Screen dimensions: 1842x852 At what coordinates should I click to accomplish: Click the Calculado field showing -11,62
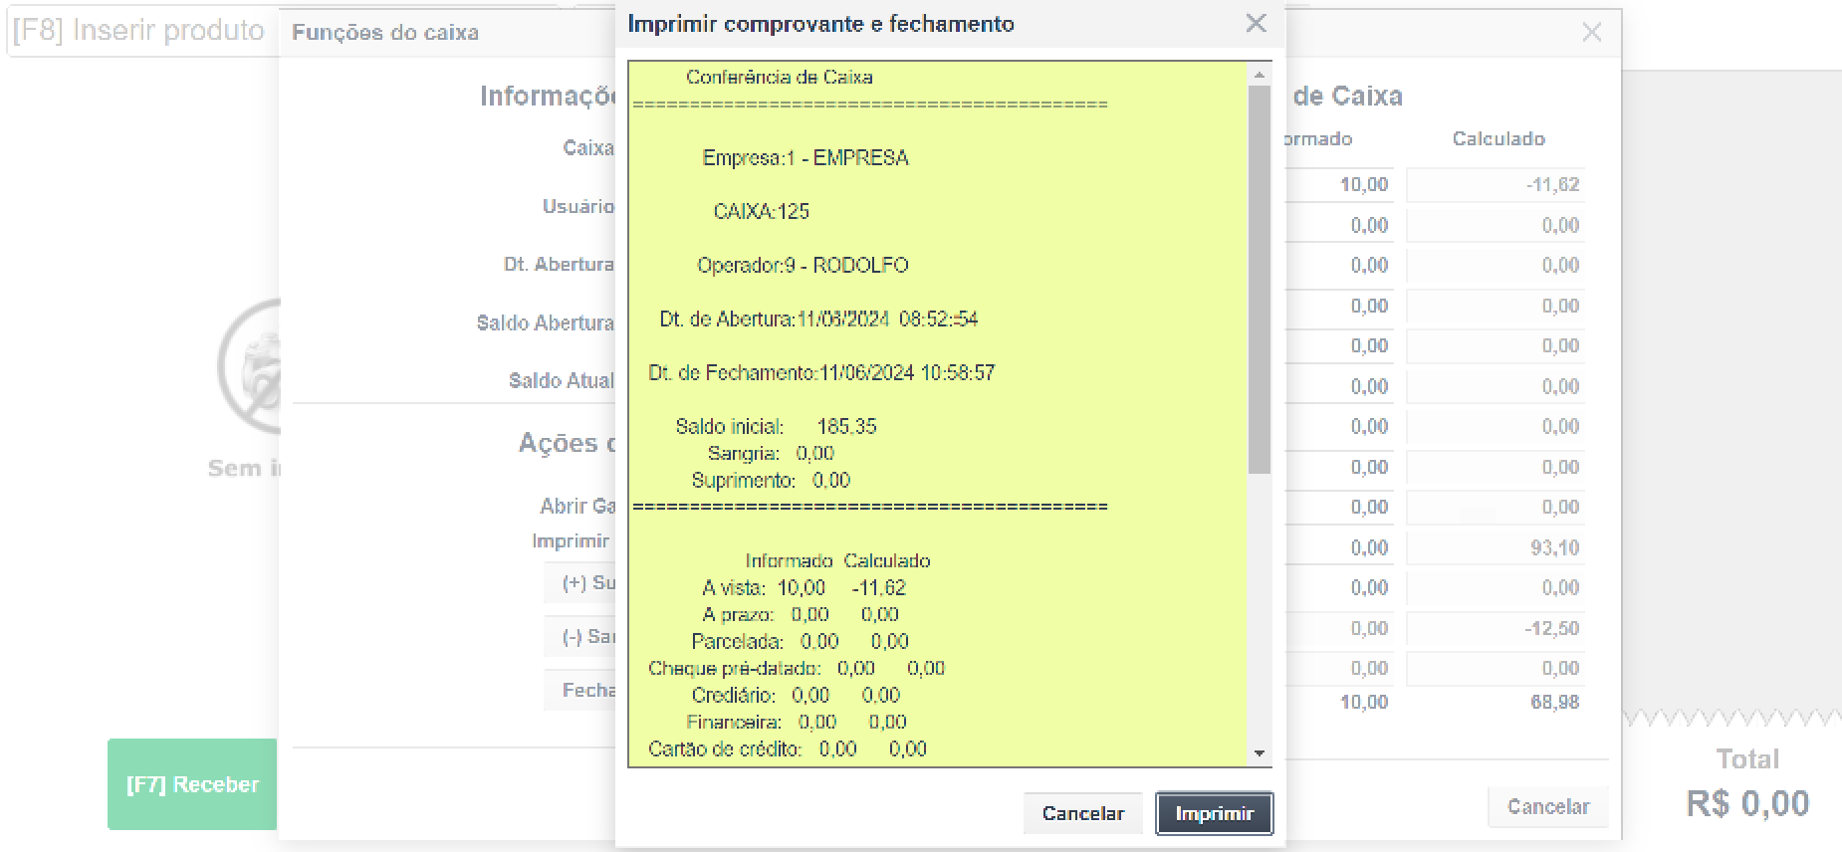[x=1496, y=184]
